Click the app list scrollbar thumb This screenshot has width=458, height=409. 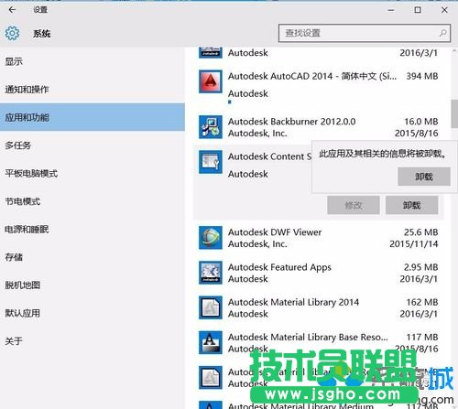pos(454,113)
